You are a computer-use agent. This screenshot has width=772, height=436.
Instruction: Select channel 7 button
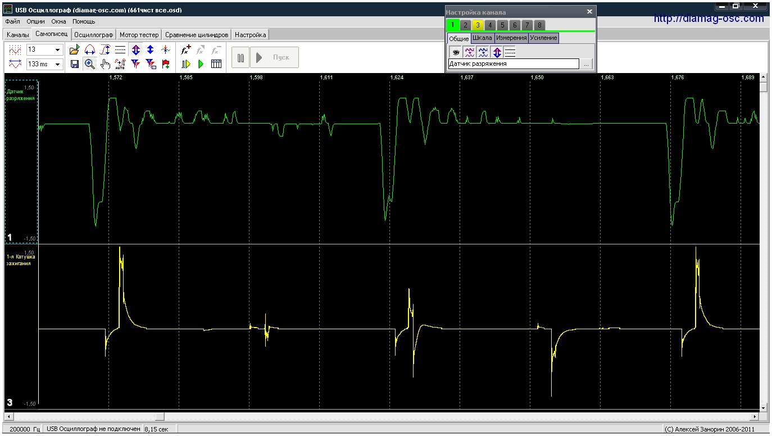coord(527,25)
